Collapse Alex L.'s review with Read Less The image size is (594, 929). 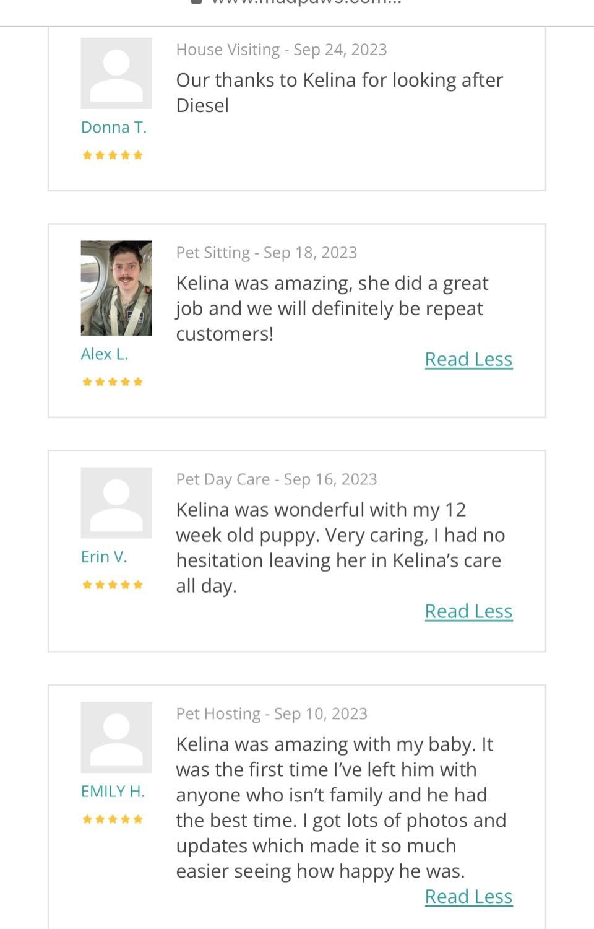click(x=468, y=359)
